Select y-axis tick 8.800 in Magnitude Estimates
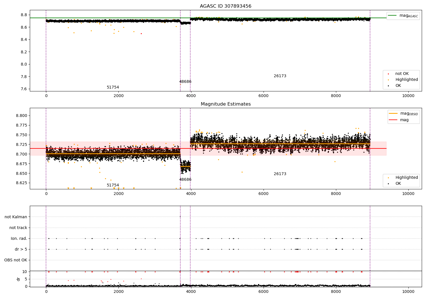 pyautogui.click(x=22, y=116)
